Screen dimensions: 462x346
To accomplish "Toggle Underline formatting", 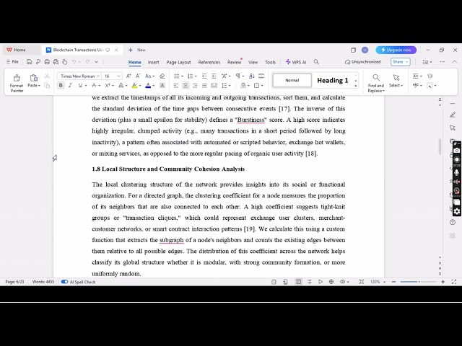I will click(80, 86).
